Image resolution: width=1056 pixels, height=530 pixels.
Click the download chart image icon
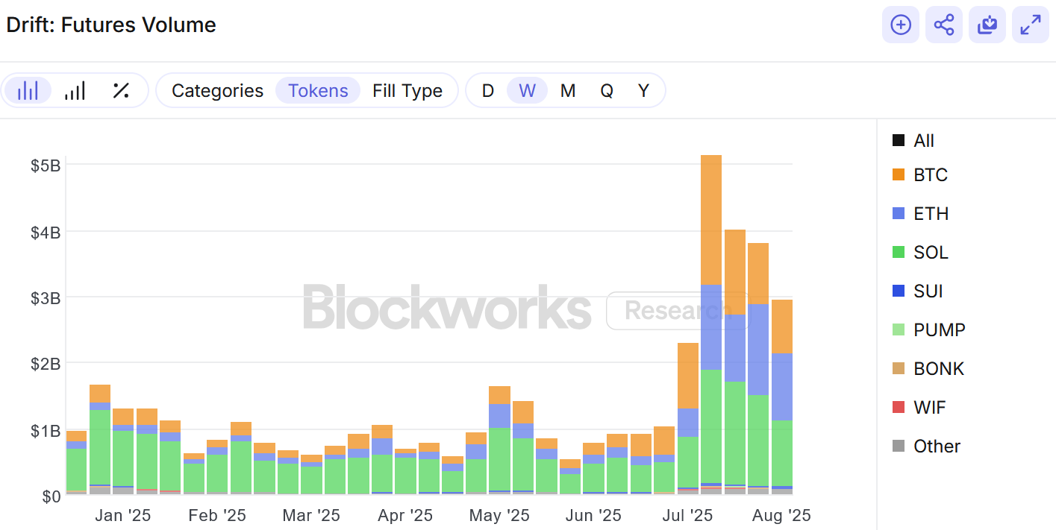[987, 25]
